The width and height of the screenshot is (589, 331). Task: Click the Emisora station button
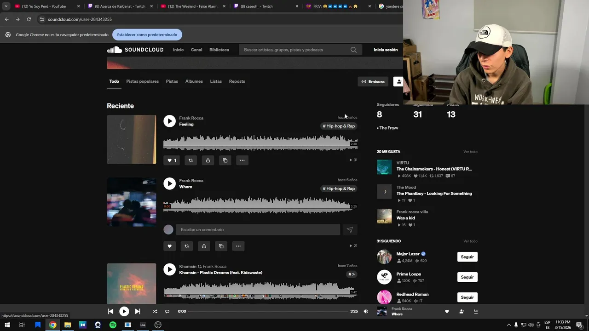(373, 81)
